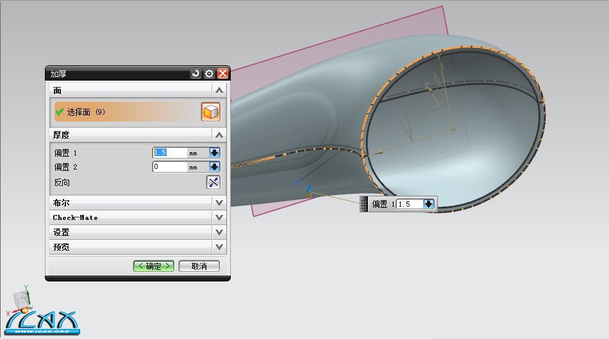Cancel with the 取消 button
Screen dimensions: 609x339
[199, 266]
